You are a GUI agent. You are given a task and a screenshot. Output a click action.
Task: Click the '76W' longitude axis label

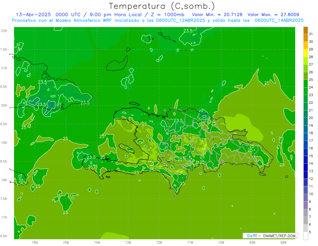tap(35, 242)
